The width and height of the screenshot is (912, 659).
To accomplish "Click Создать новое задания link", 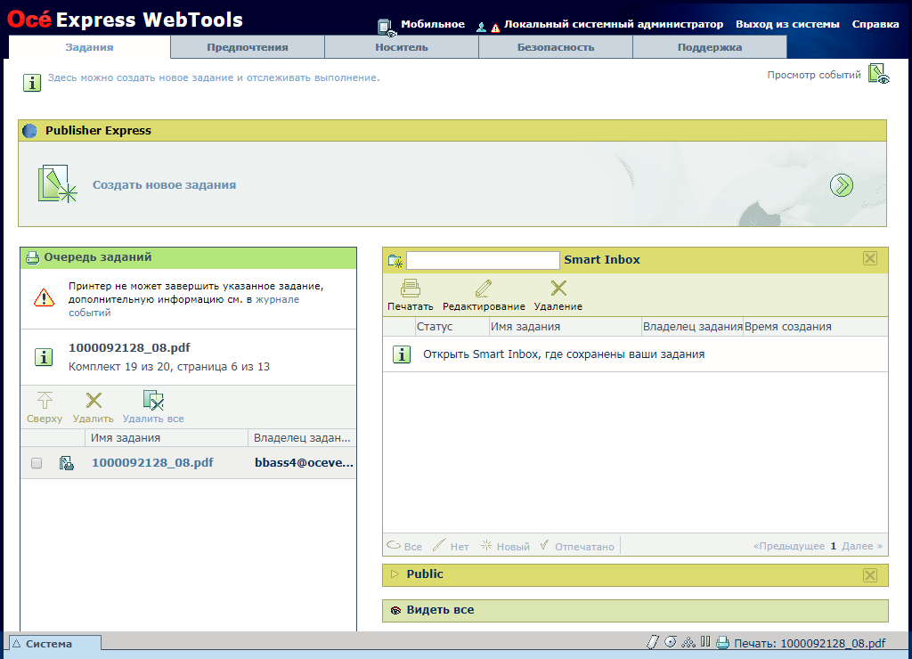I will [x=165, y=185].
